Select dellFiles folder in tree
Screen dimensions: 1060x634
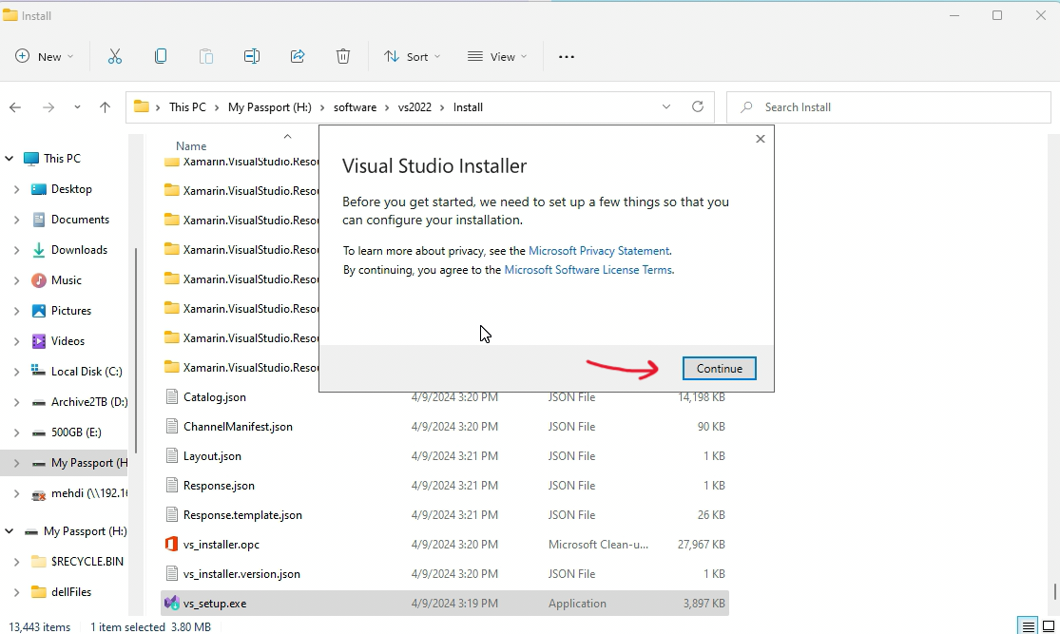[71, 592]
